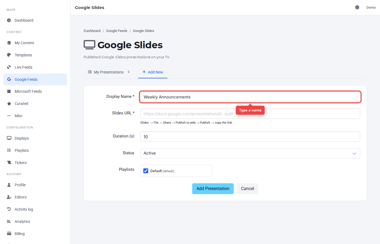Focus the Display Name input field
380x244 pixels.
click(x=250, y=97)
